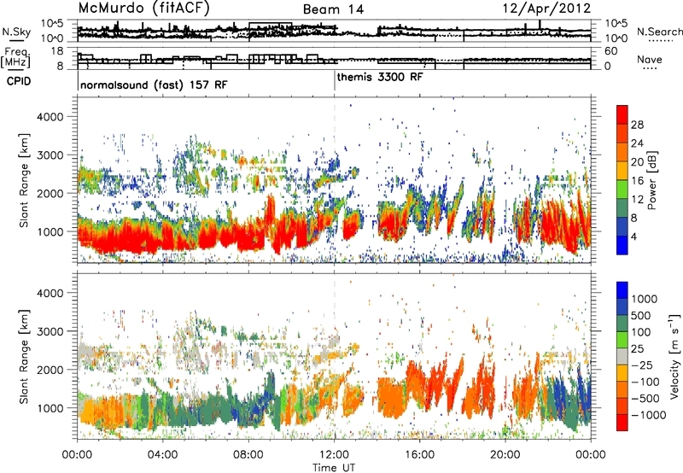Click the 'Velocity [m s-1]' colorbar label

674,356
